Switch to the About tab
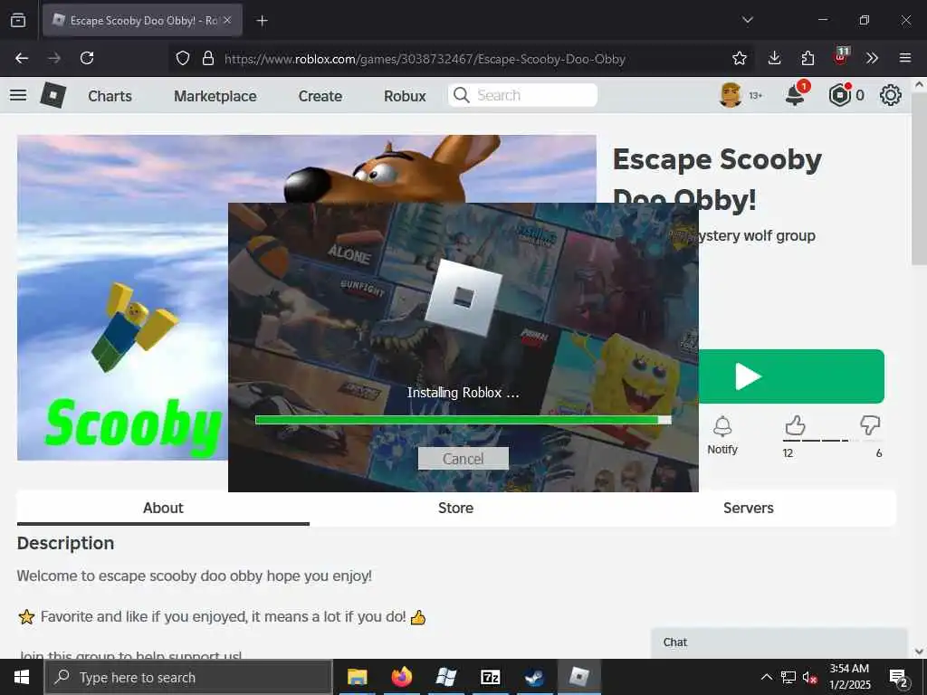 (163, 508)
